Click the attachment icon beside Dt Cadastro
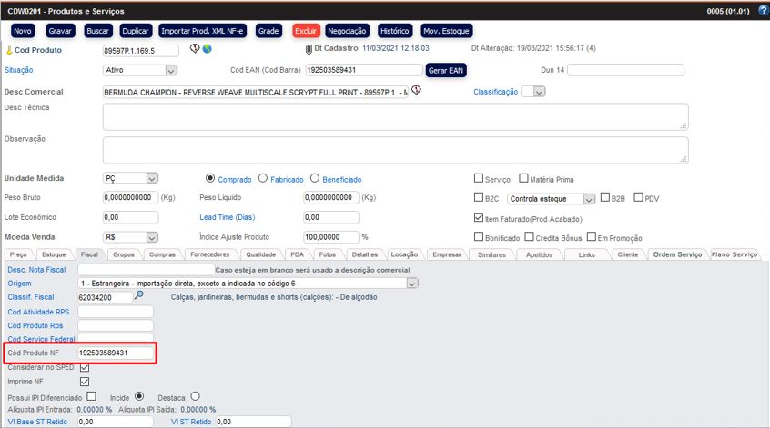 coord(309,49)
